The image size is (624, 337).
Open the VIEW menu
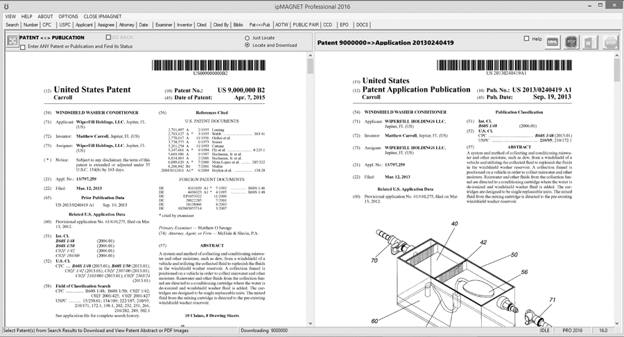10,16
